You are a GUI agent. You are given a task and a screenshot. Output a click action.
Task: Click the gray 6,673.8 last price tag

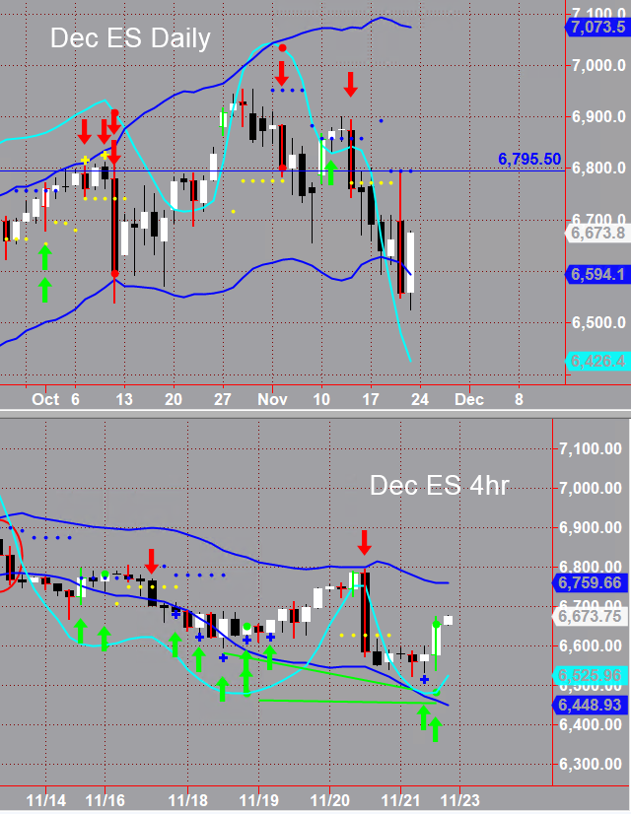coord(596,234)
